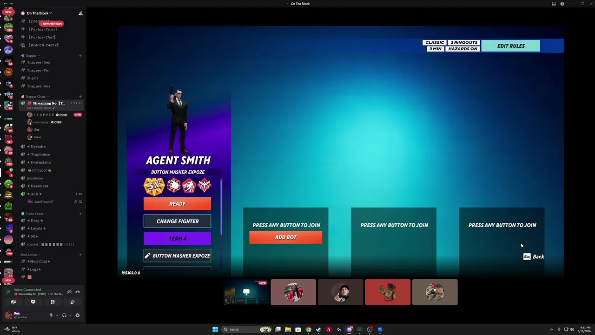Click EDIT RULES in the game lobby
595x335 pixels.
click(x=511, y=46)
